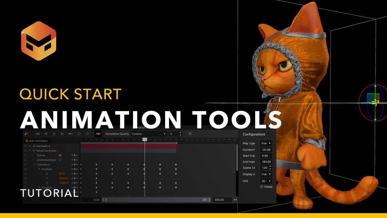387x218 pixels.
Task: Go to previous keyframe on X row
Action: 72,174
